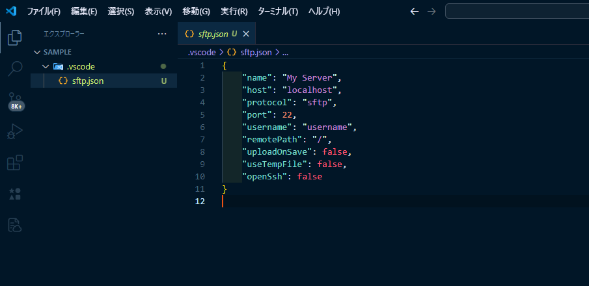Select the .vscode folder name in tree
The image size is (589, 286).
point(81,67)
